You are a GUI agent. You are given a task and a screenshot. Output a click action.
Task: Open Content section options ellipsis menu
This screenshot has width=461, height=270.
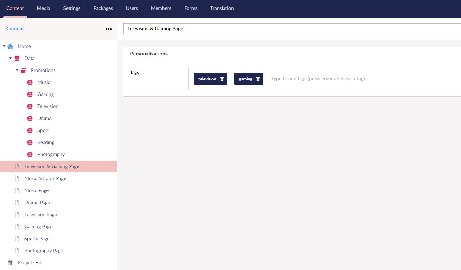click(109, 29)
